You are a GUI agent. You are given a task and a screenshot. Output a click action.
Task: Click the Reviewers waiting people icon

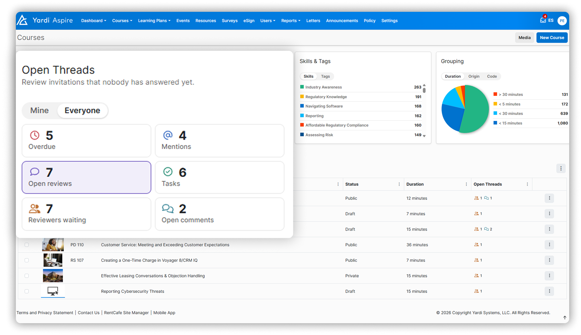(x=35, y=208)
